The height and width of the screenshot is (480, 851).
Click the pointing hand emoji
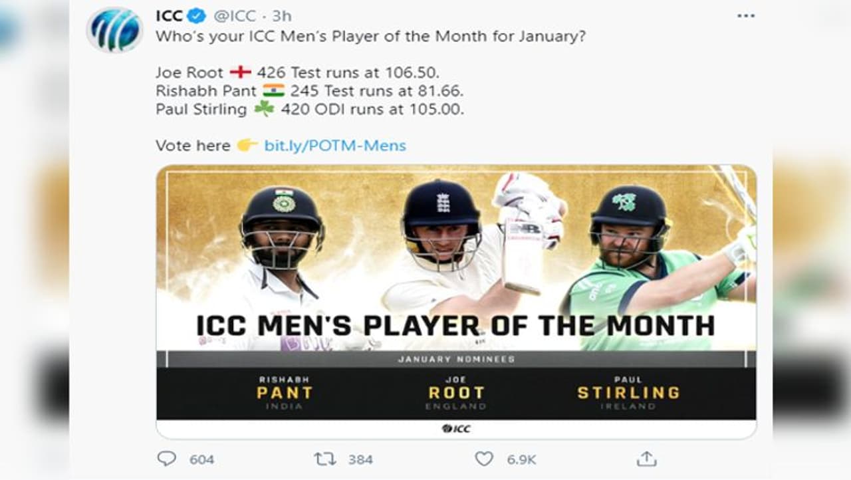click(247, 145)
